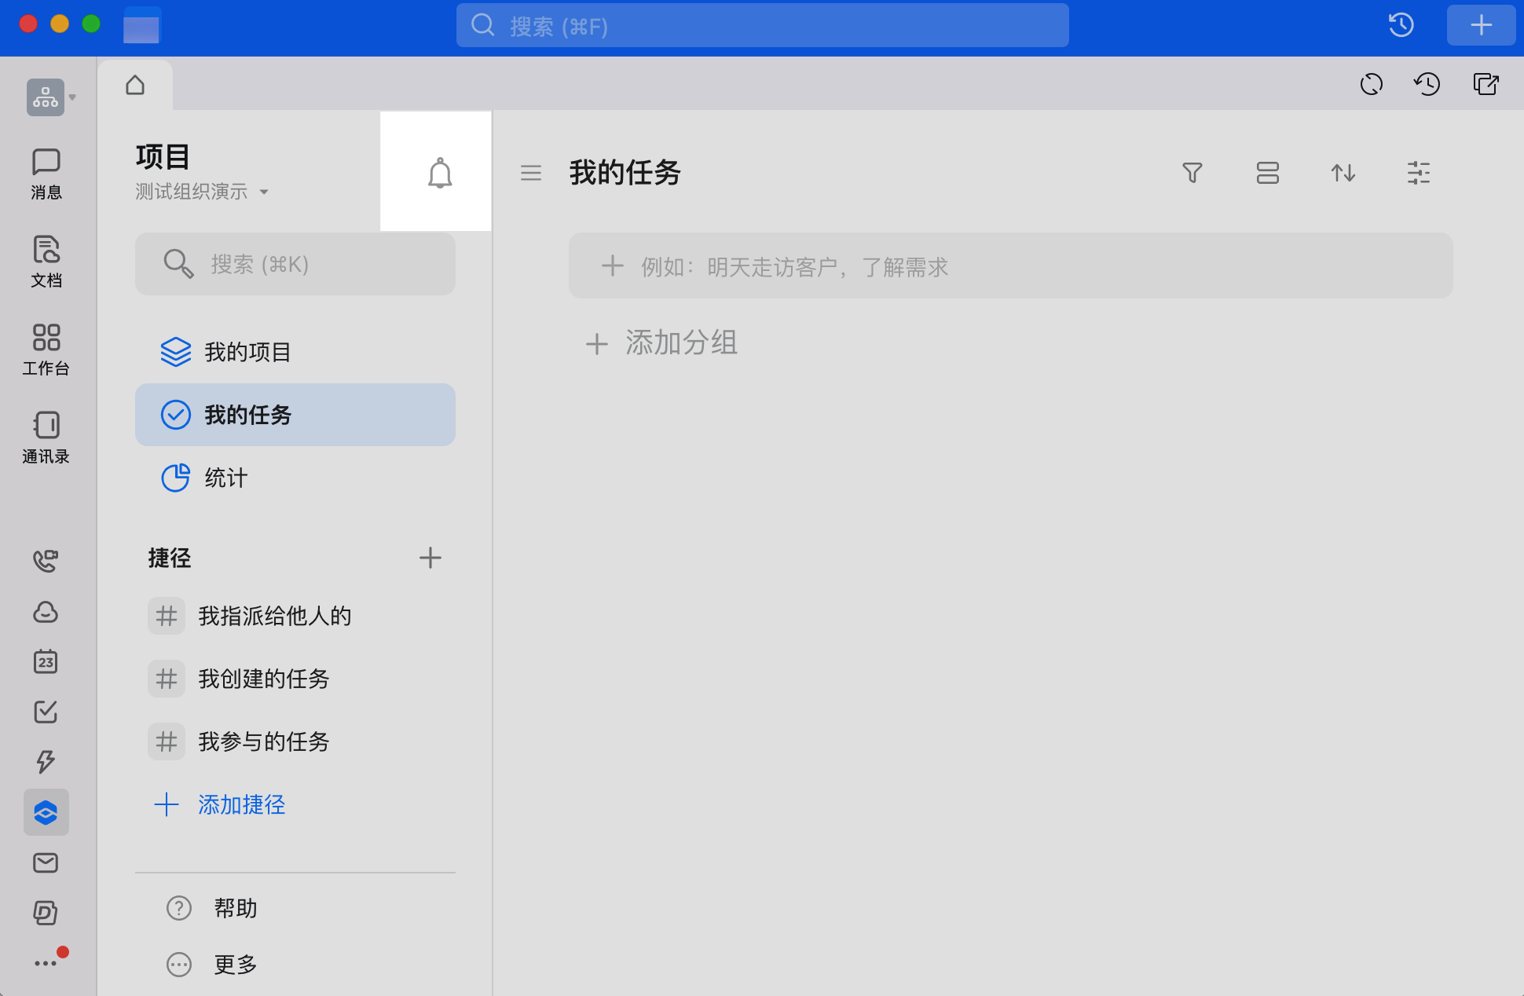The height and width of the screenshot is (996, 1524).
Task: Open the notifications bell icon
Action: coord(440,173)
